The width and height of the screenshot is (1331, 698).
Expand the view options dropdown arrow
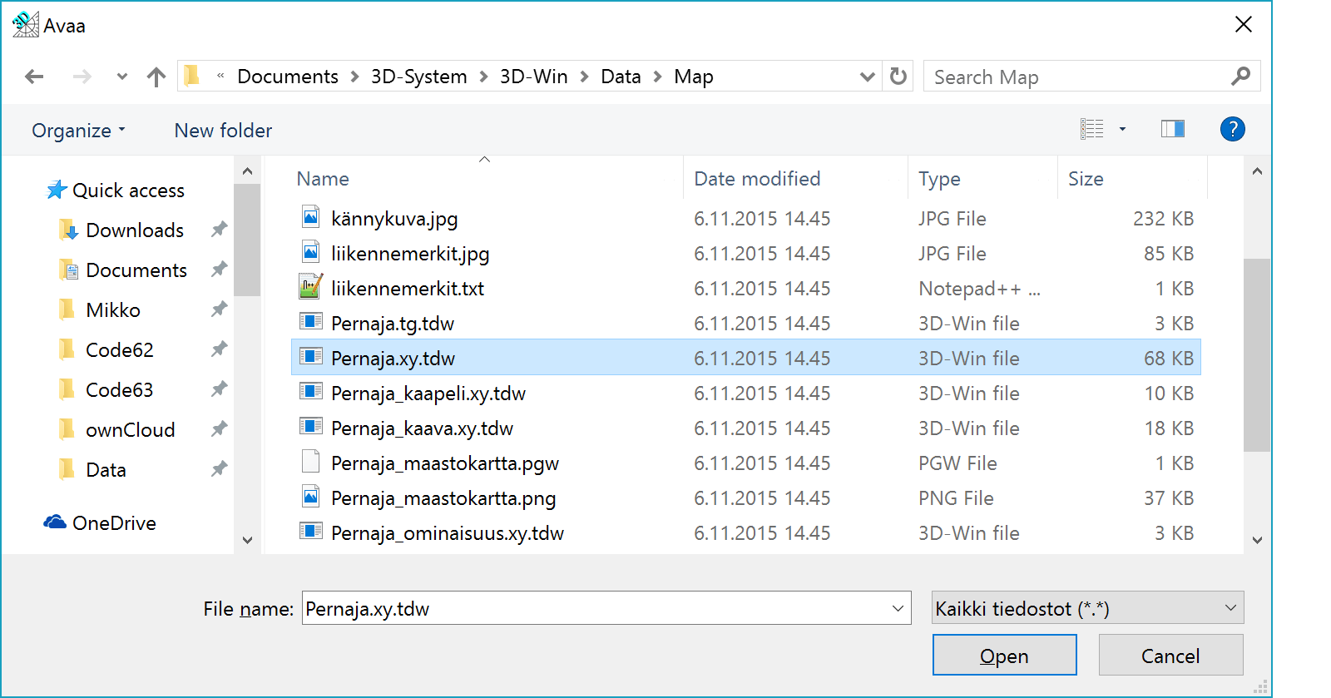click(1122, 129)
